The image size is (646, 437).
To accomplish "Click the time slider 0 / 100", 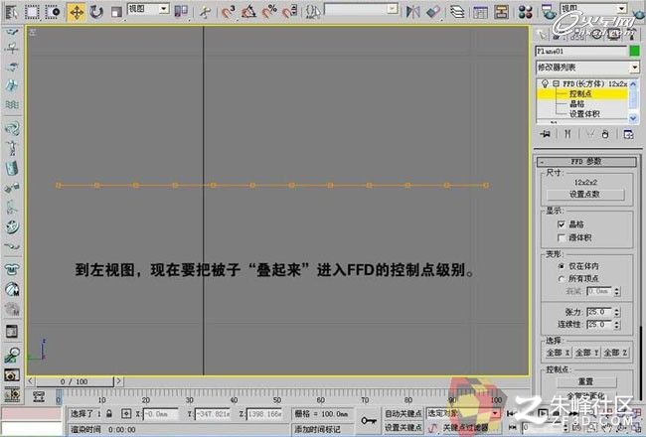I will pos(75,381).
